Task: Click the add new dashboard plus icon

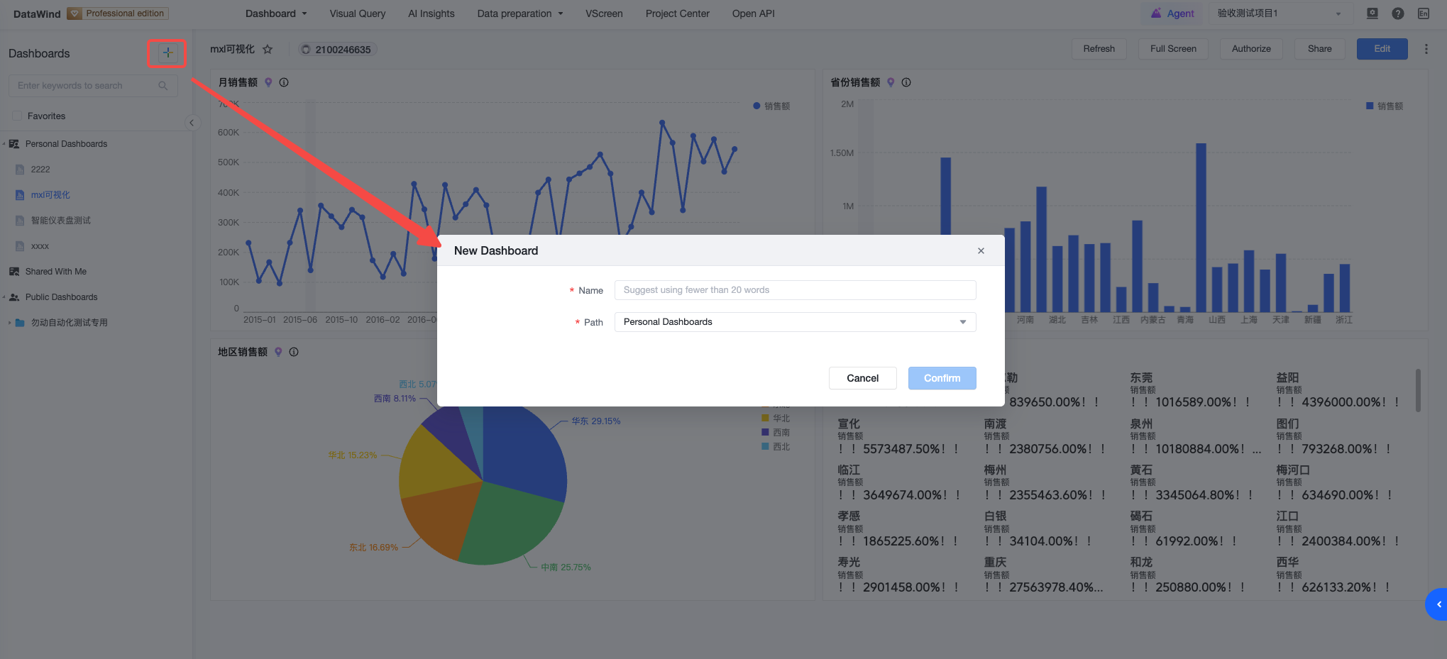Action: [167, 52]
